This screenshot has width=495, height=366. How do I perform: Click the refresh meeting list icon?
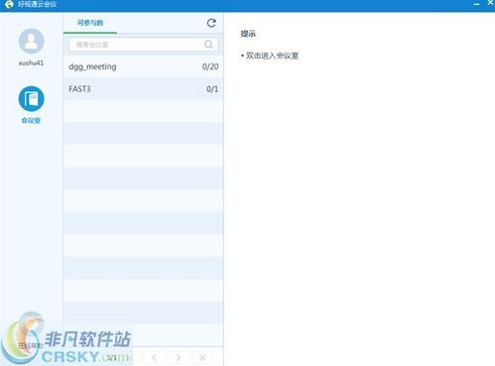click(x=211, y=23)
